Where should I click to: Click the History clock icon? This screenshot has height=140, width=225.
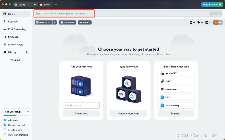[5, 52]
